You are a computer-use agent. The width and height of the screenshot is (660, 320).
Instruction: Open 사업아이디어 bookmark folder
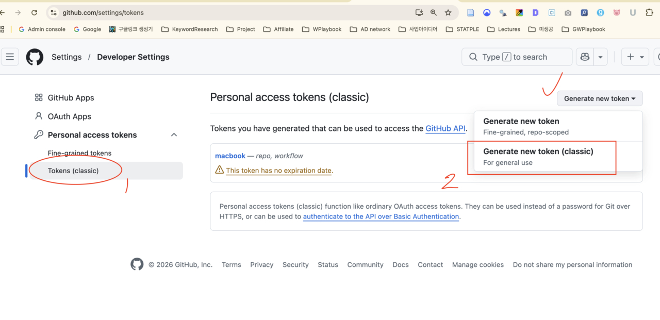(x=418, y=29)
